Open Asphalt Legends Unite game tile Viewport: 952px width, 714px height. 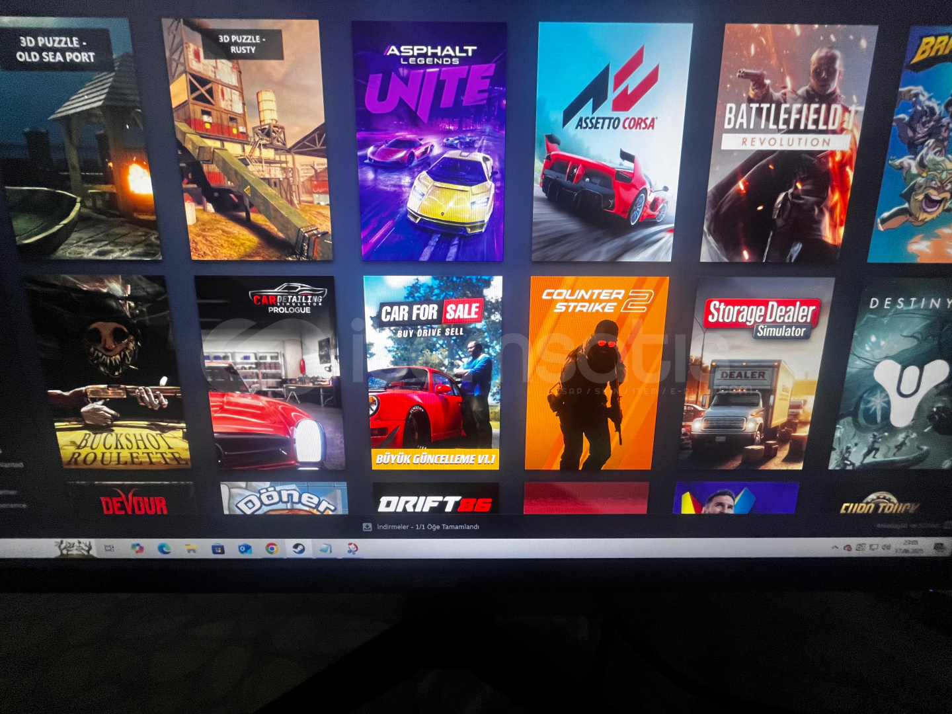tap(431, 141)
